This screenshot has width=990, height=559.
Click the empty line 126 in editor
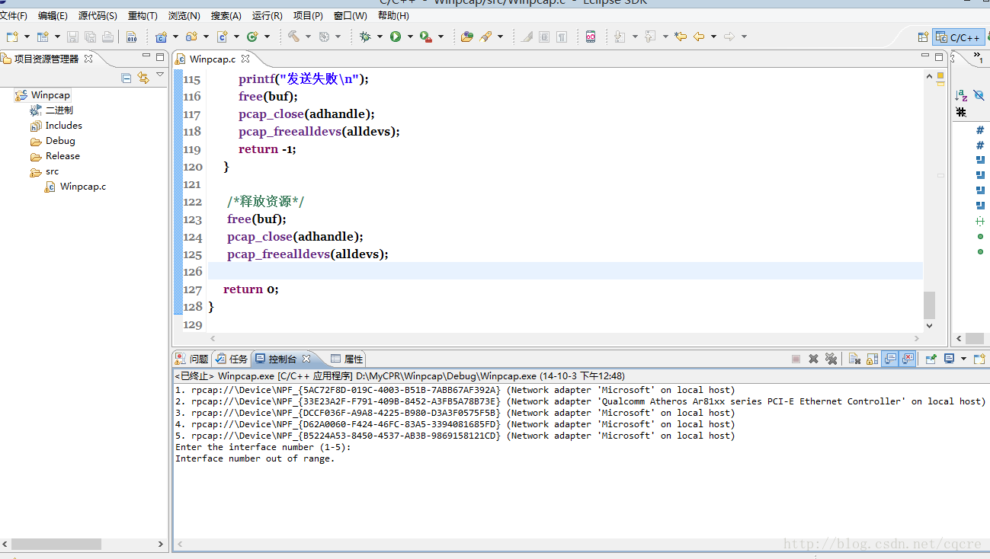565,271
